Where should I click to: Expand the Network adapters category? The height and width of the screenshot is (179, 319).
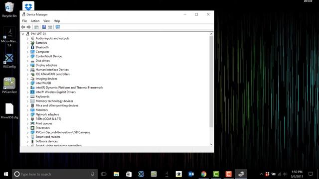click(x=28, y=114)
